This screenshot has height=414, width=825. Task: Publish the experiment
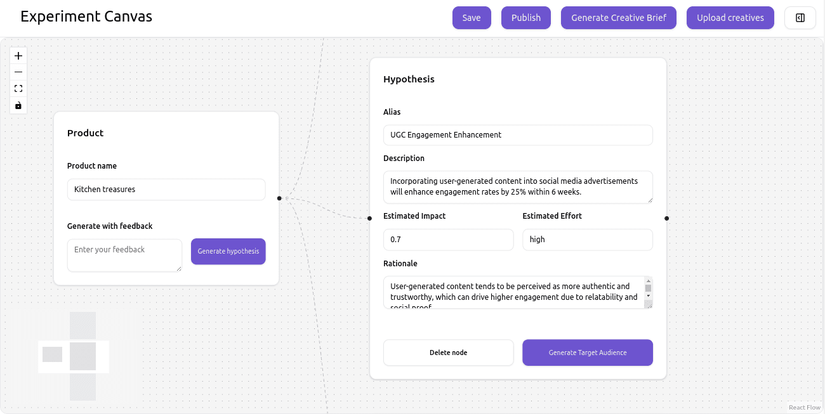[525, 18]
